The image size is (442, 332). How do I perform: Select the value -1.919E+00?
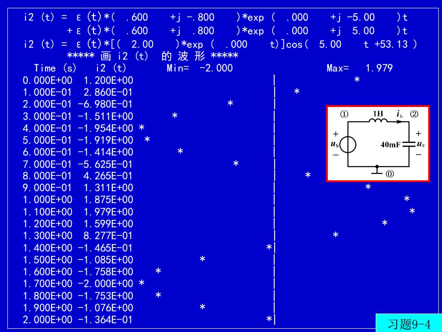[105, 140]
